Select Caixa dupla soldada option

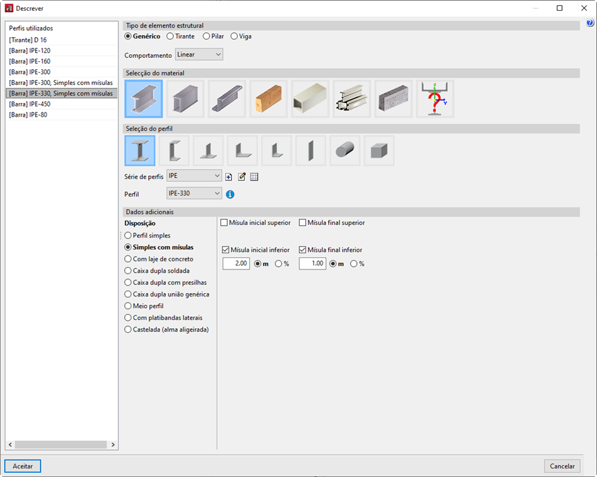157,271
